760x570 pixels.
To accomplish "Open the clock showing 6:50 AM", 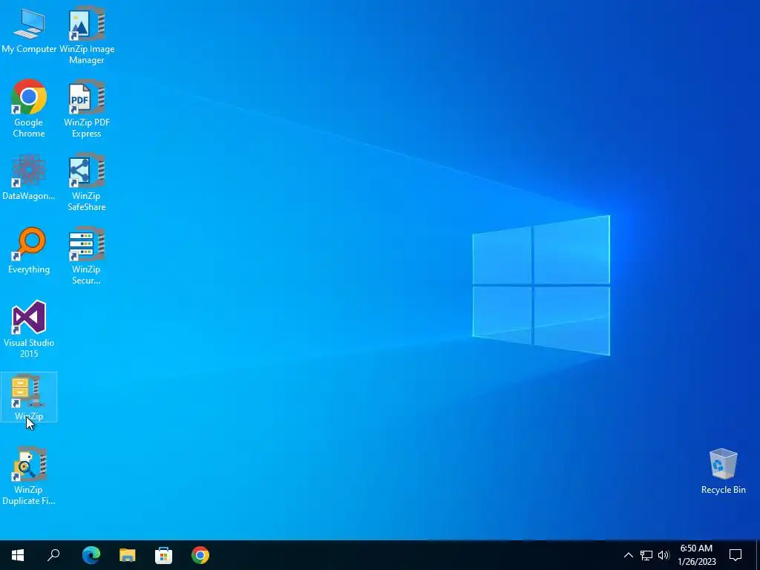I will (x=696, y=555).
